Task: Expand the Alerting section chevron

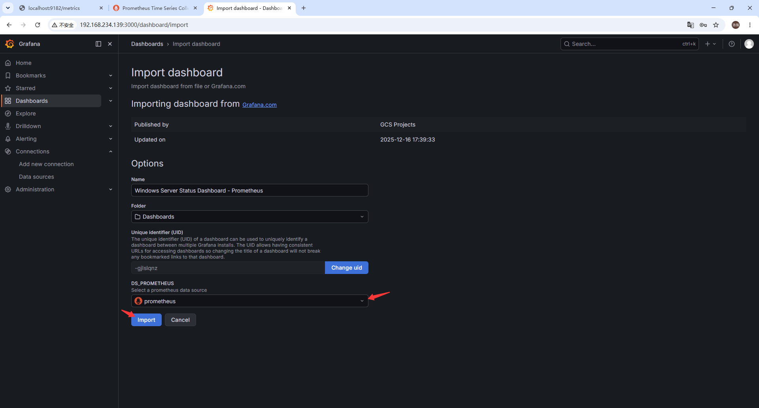Action: tap(111, 139)
